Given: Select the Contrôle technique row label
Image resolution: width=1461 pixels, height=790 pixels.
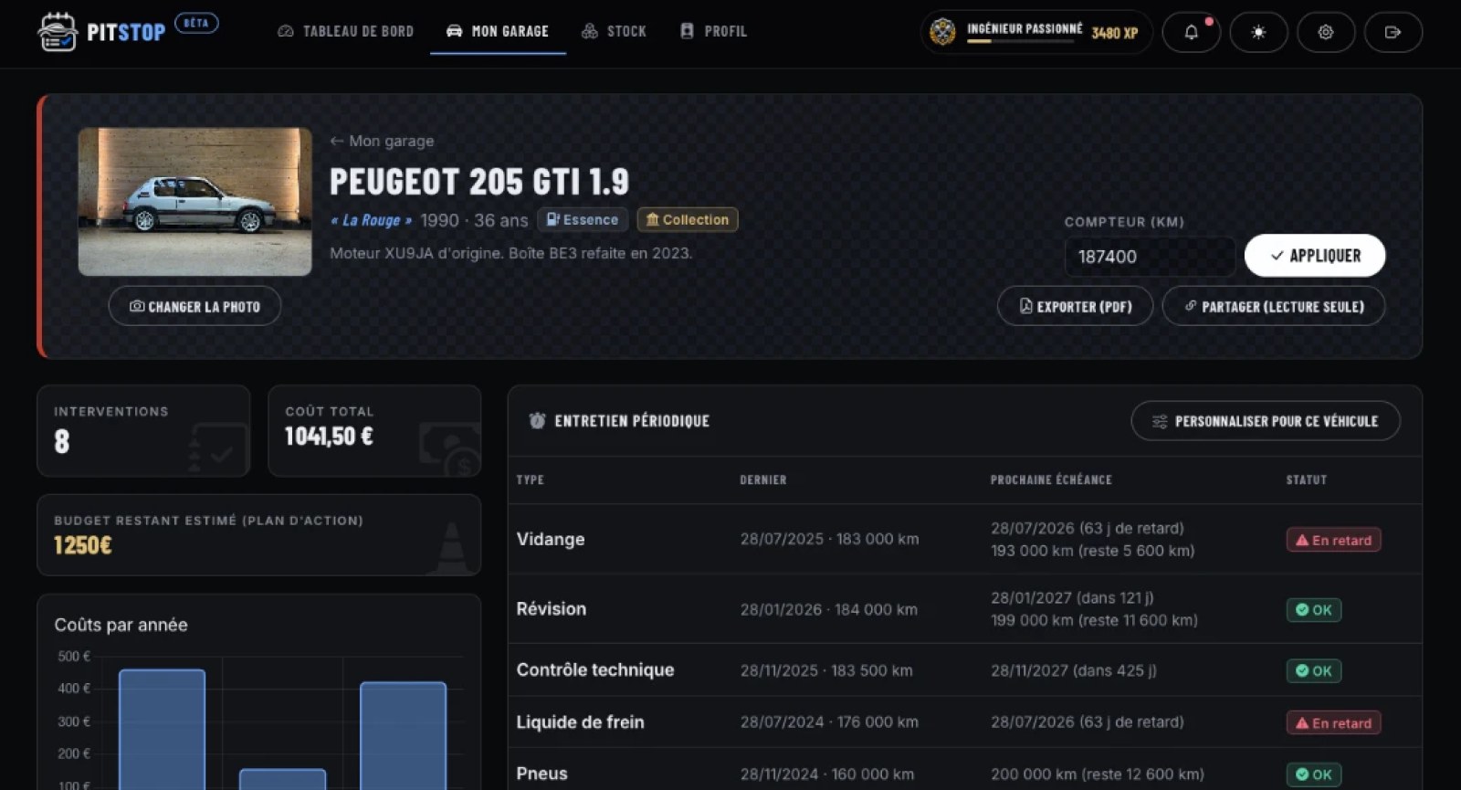Looking at the screenshot, I should (595, 670).
